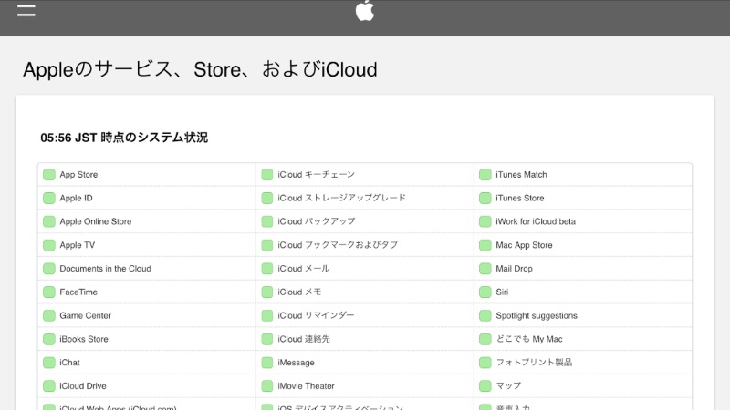Screen dimensions: 730x410
Task: Click the Appleのサービス、Store page title
Action: click(200, 69)
